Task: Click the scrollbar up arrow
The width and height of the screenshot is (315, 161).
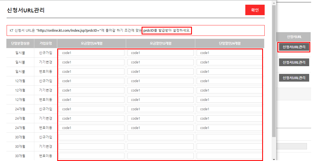Action: coord(274,3)
